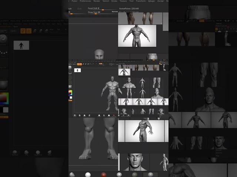Select the last render in four-pose white strip

point(163,102)
